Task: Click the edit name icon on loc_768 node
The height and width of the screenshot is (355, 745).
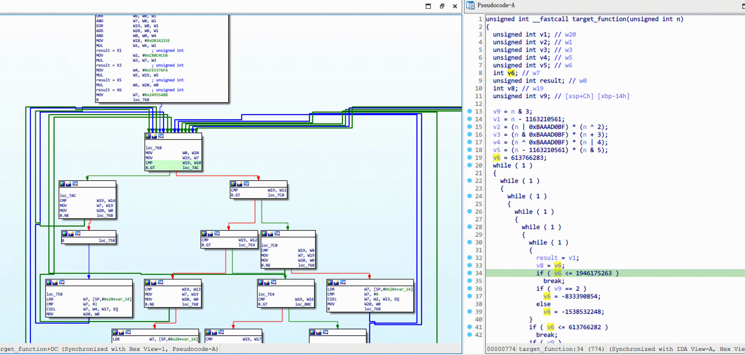Action: 155,136
